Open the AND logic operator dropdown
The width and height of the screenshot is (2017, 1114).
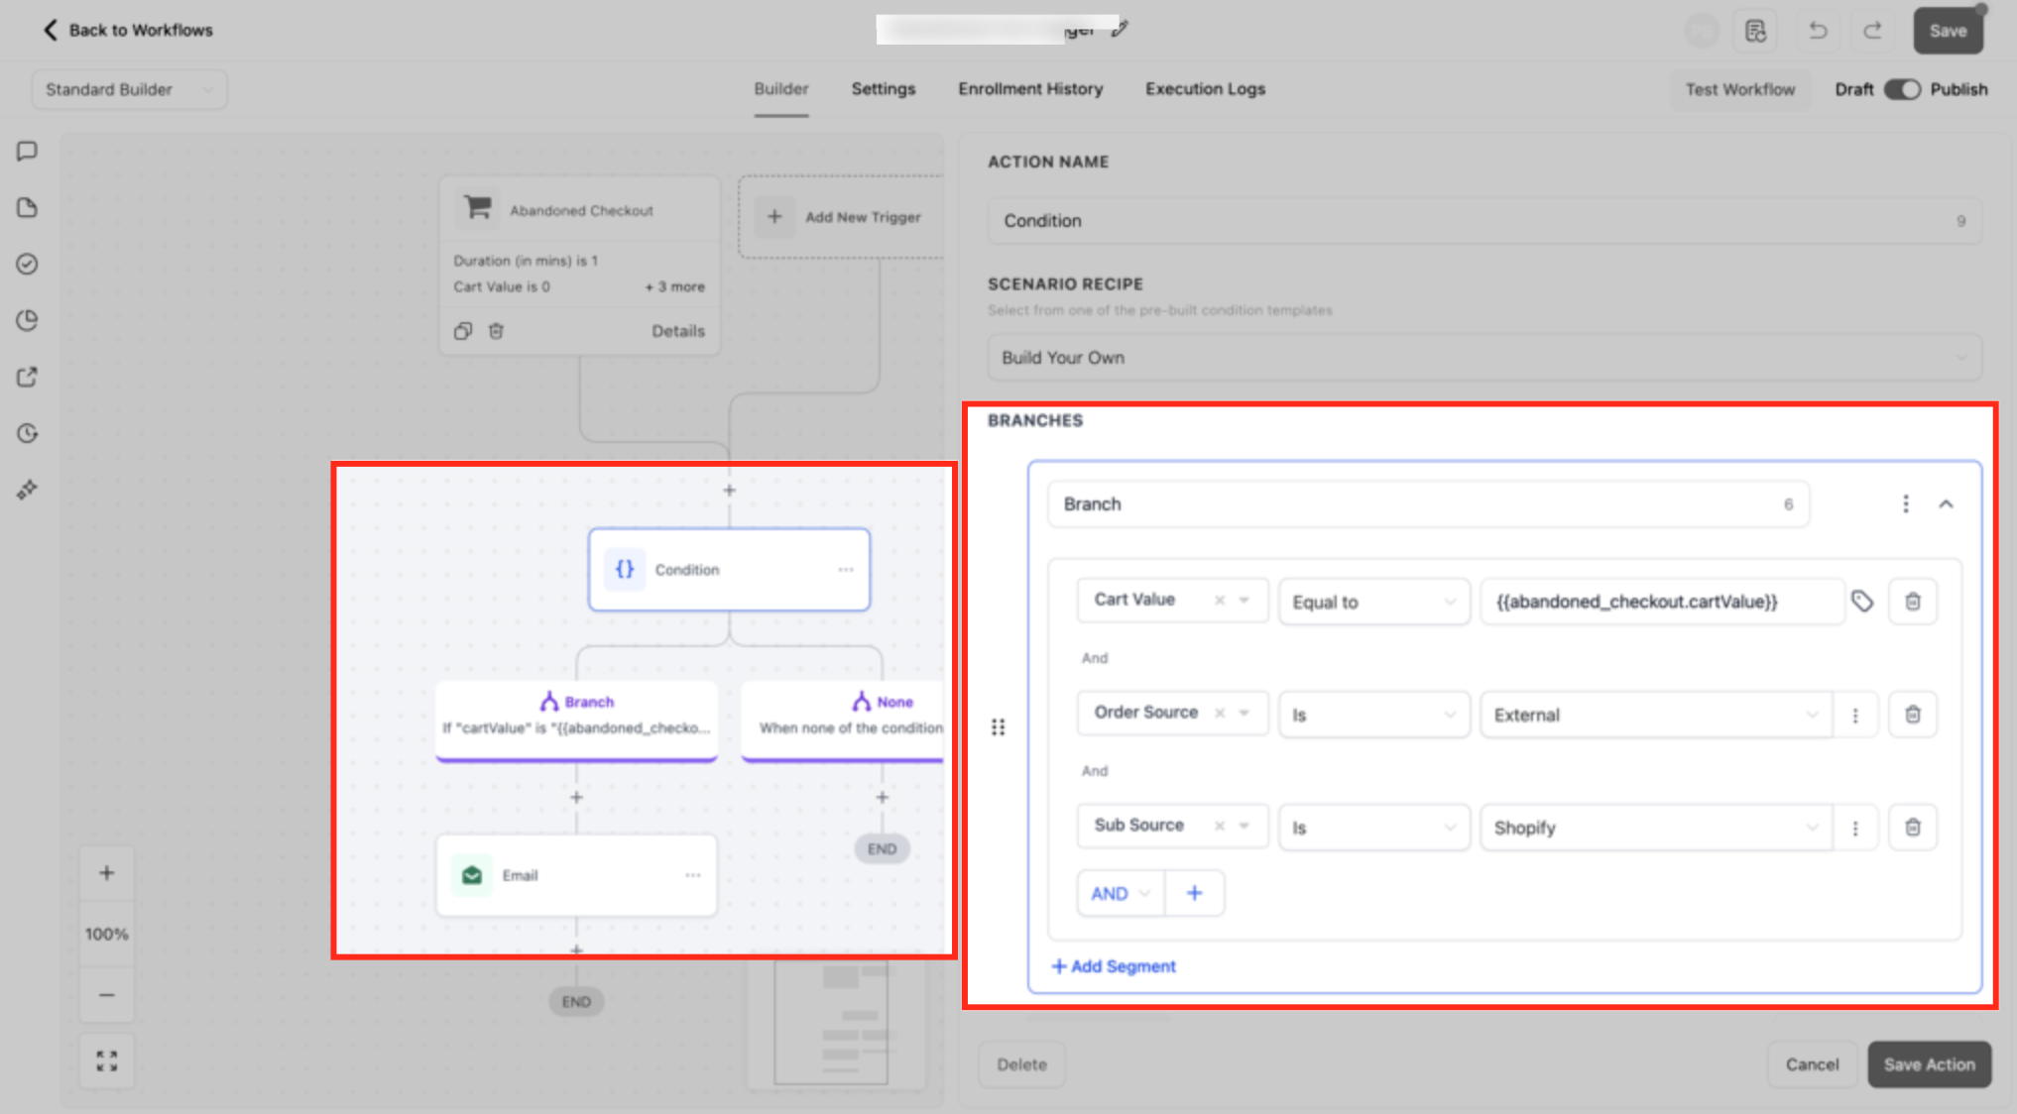(x=1120, y=893)
